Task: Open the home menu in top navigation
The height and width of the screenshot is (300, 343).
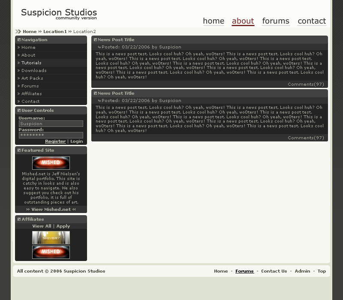Action: pyautogui.click(x=214, y=21)
